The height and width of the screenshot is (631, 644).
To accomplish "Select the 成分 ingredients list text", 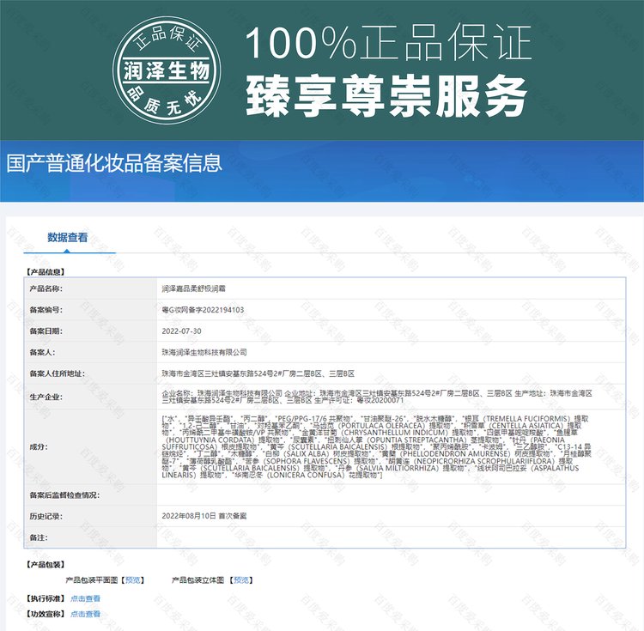I will (x=377, y=446).
